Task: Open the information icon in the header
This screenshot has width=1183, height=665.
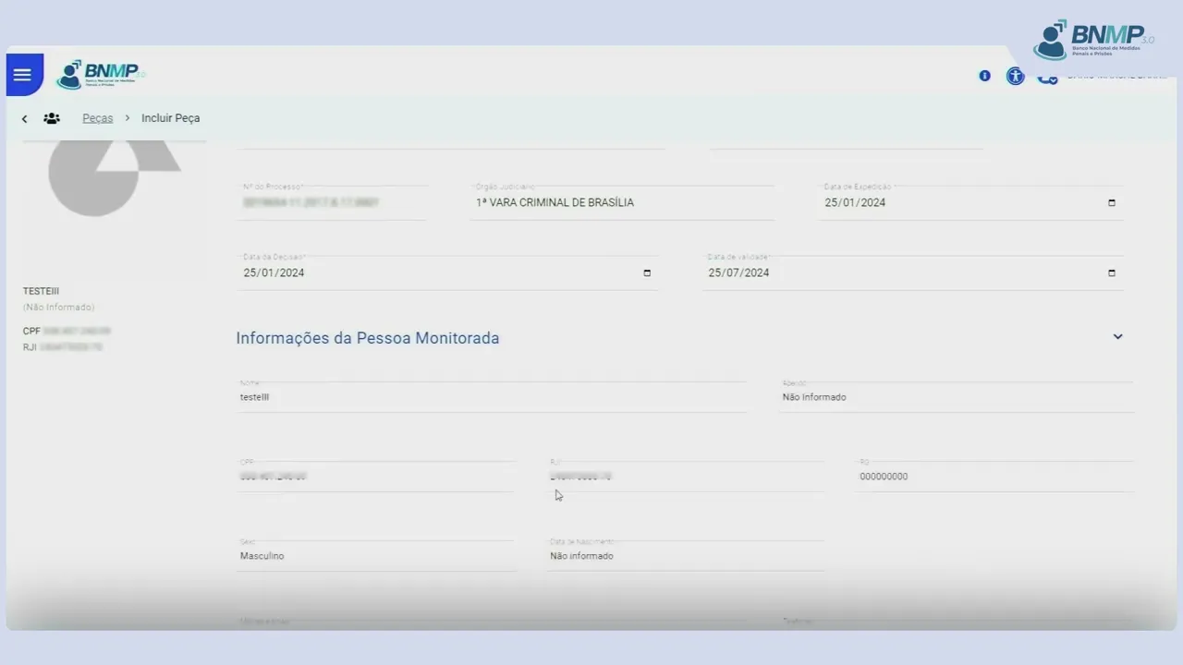Action: (x=984, y=76)
